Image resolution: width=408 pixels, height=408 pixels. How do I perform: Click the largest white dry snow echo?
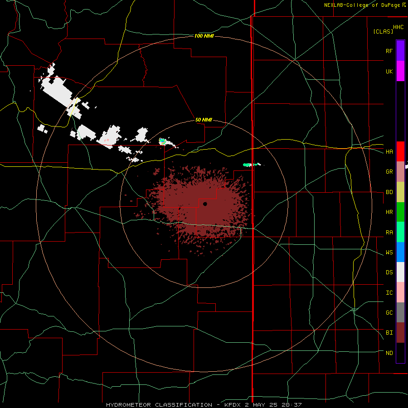[x=58, y=88]
